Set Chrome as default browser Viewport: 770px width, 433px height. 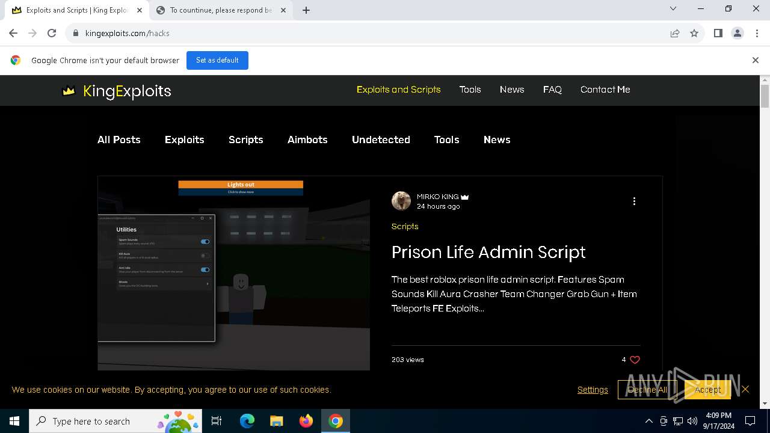[217, 60]
